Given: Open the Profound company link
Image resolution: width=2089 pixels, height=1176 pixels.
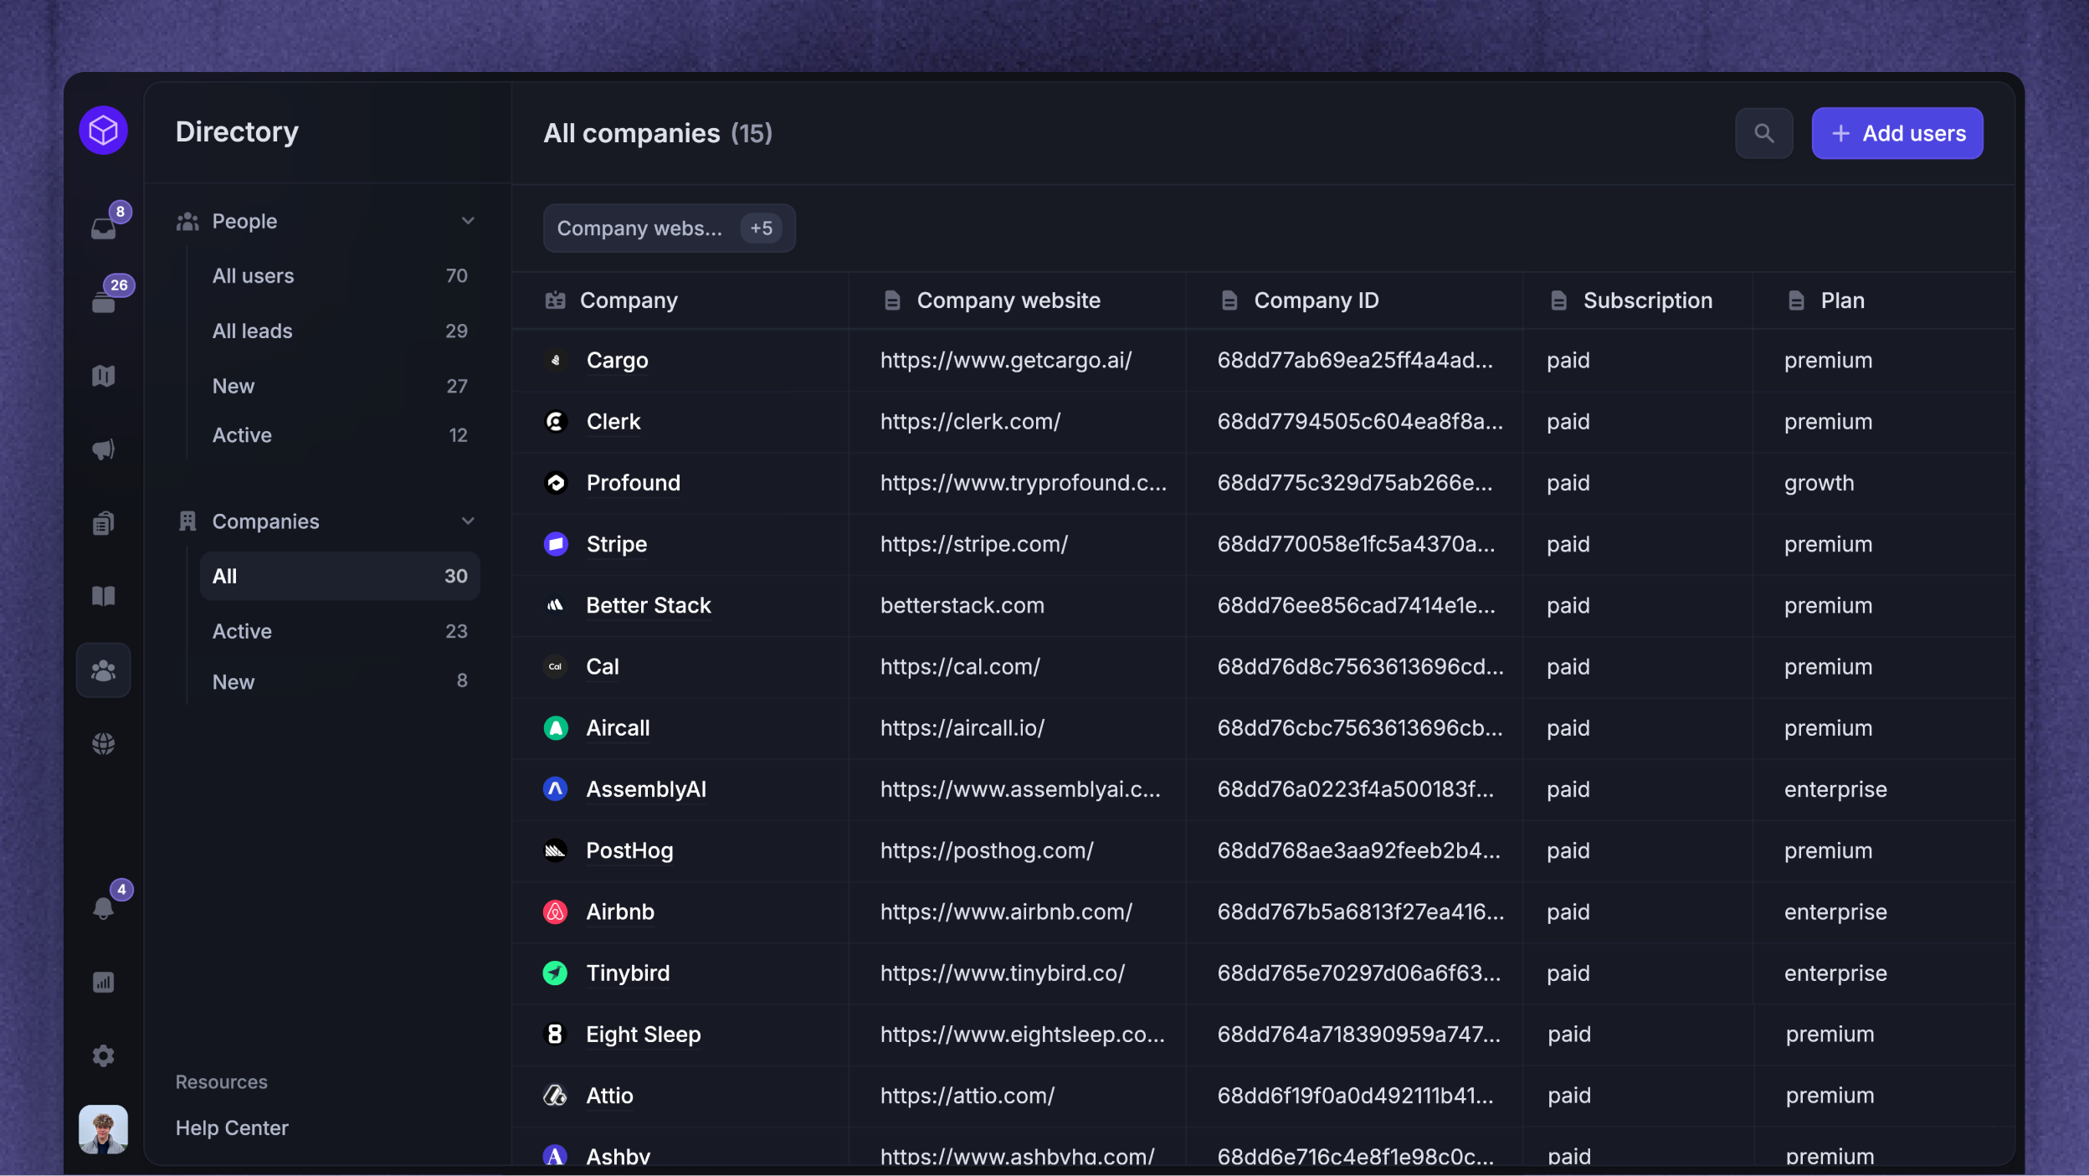Looking at the screenshot, I should pos(633,483).
